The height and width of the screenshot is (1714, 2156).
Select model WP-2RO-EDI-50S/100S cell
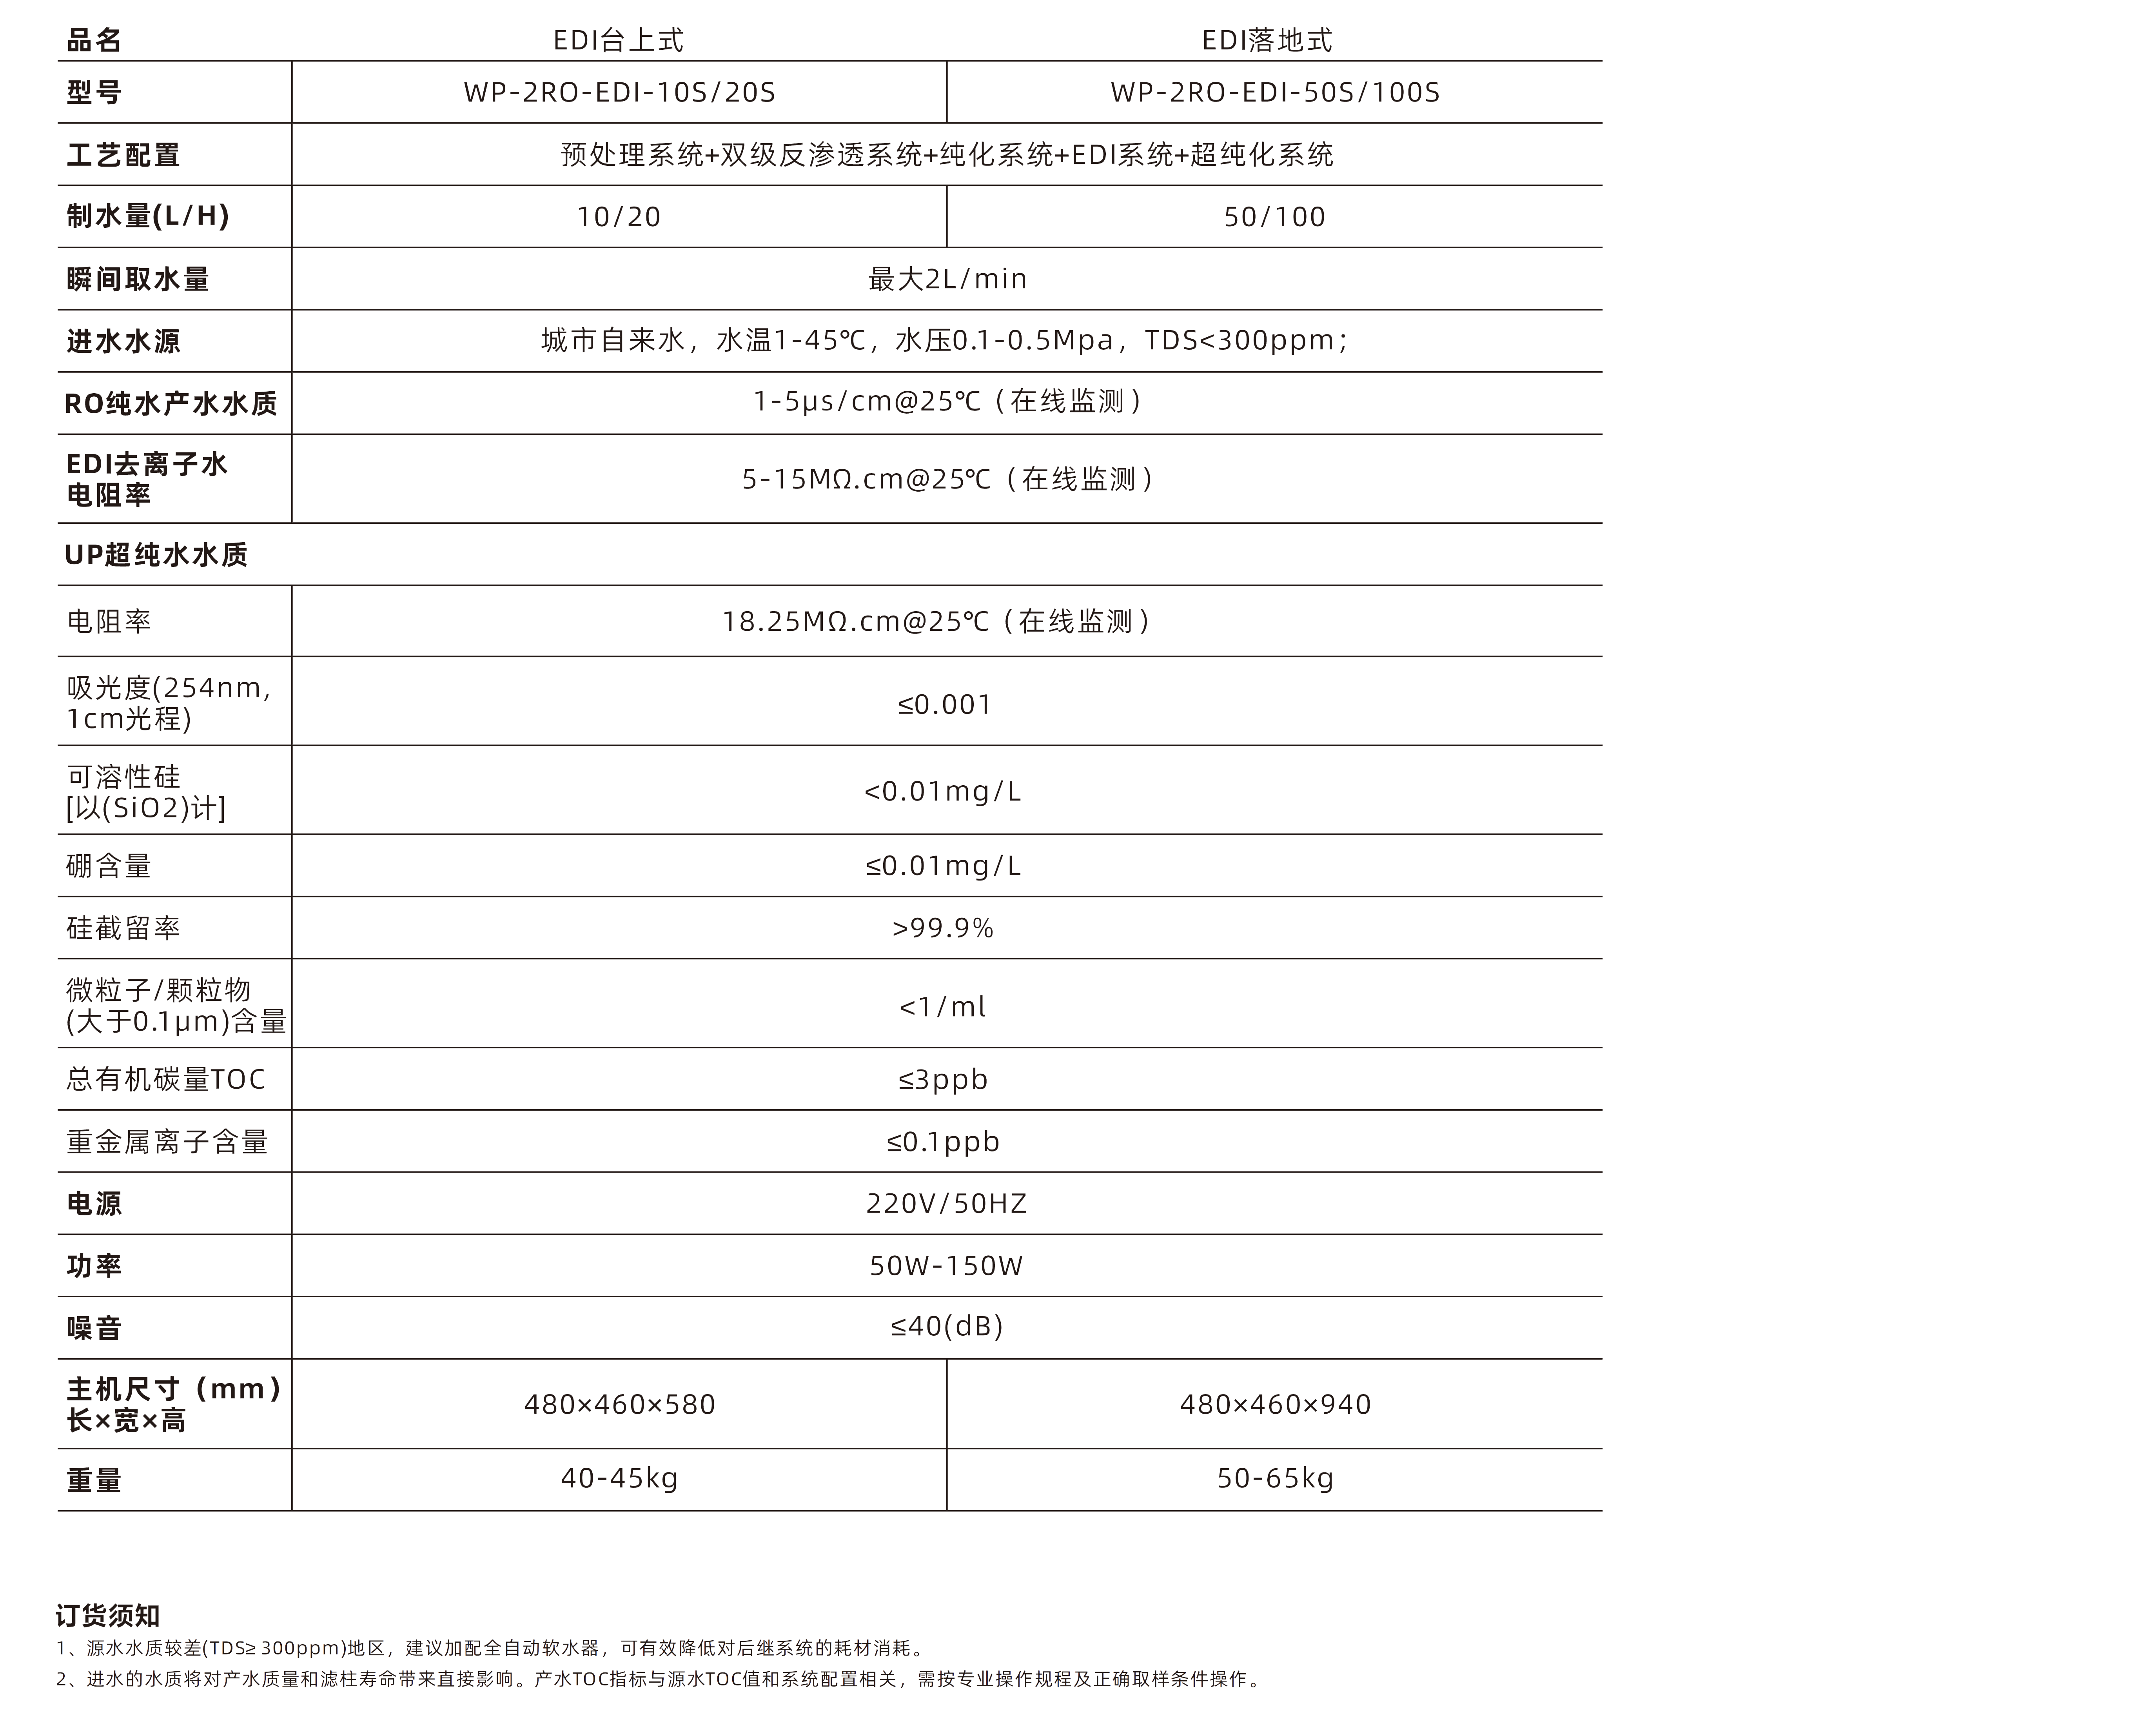click(x=1275, y=92)
